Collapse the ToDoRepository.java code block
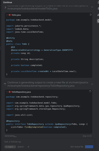The height and width of the screenshot is (151, 99). 7,92
